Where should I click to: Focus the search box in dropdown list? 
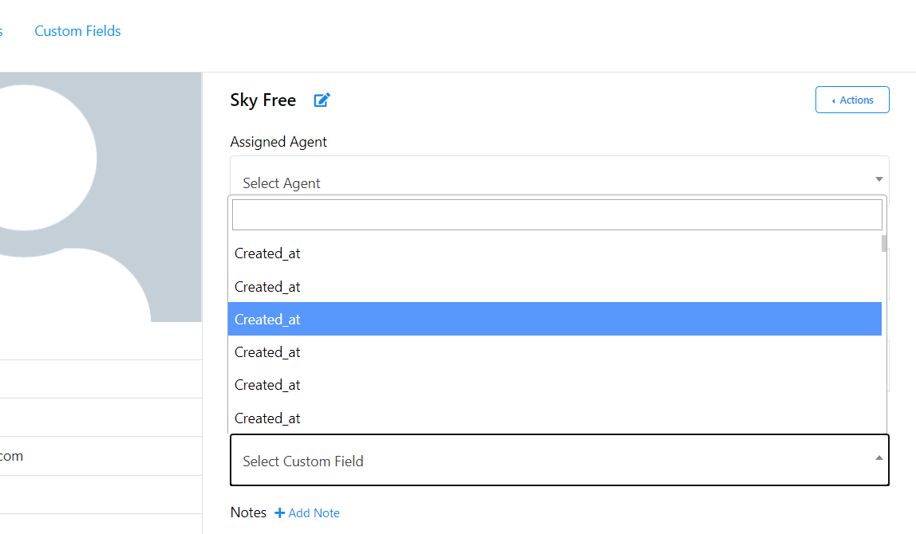coord(557,215)
